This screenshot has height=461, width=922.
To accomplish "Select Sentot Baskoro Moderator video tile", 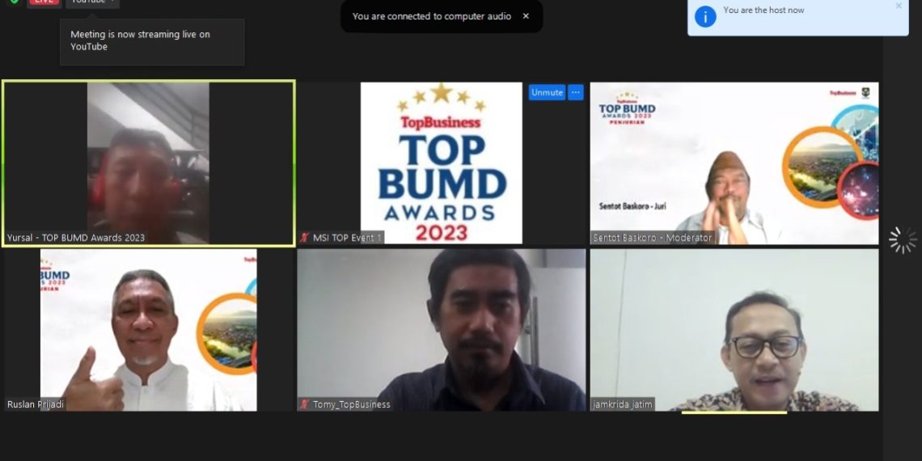I will [x=734, y=163].
